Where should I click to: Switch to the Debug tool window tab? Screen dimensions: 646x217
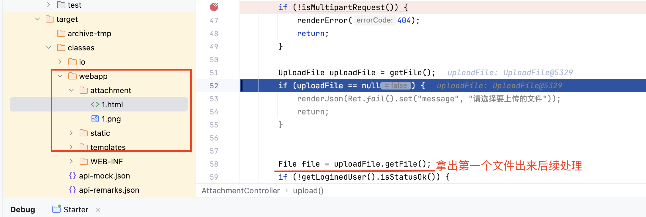23,210
